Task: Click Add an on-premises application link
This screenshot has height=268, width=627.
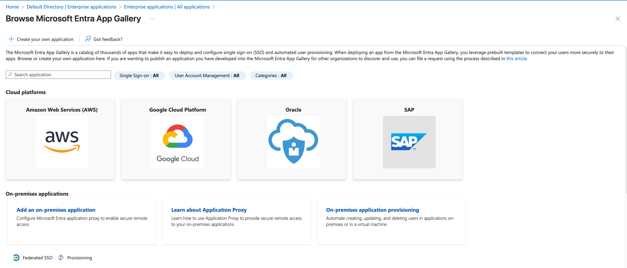Action: (x=56, y=210)
